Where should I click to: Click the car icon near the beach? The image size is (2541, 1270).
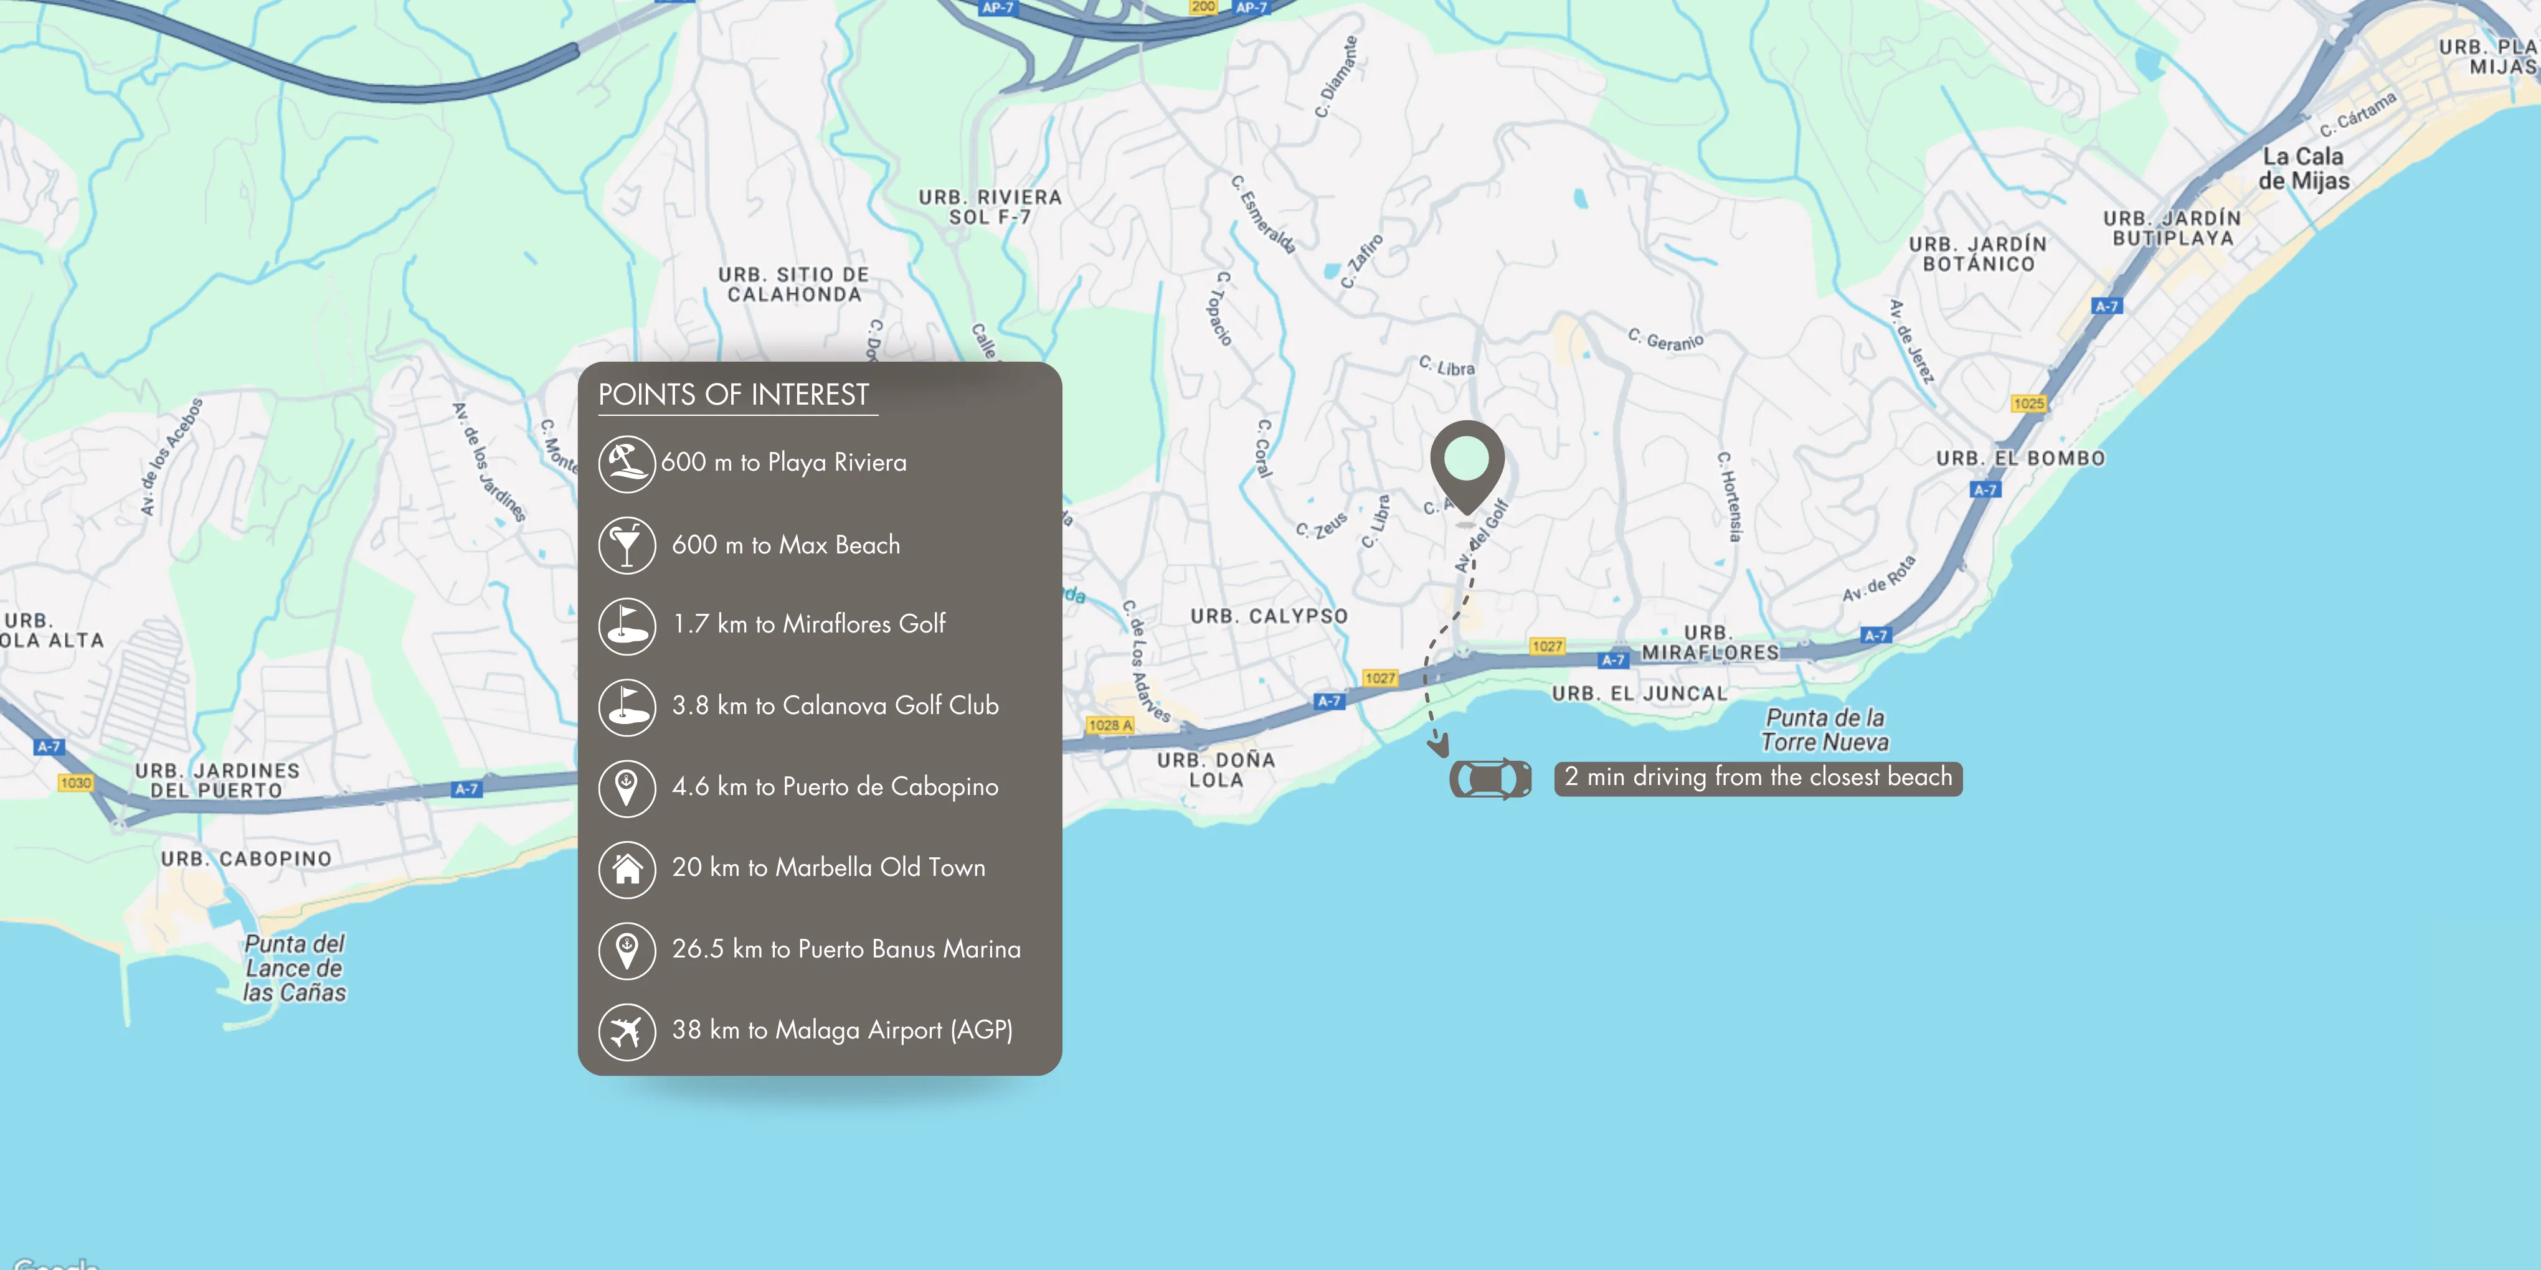(1490, 779)
